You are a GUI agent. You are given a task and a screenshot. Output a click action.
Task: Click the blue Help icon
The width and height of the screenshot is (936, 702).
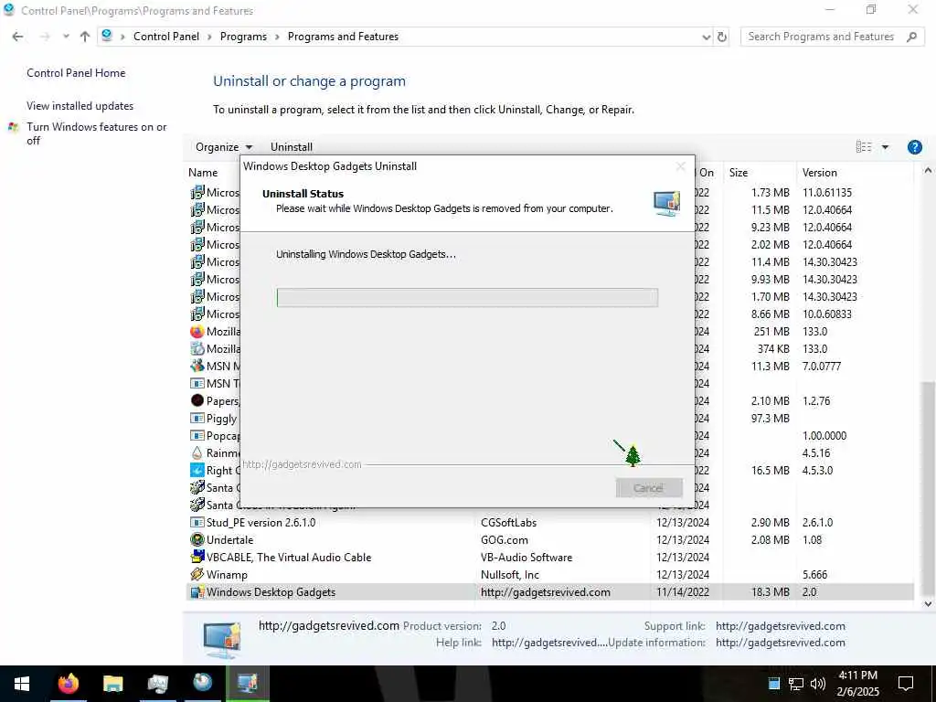coord(914,147)
